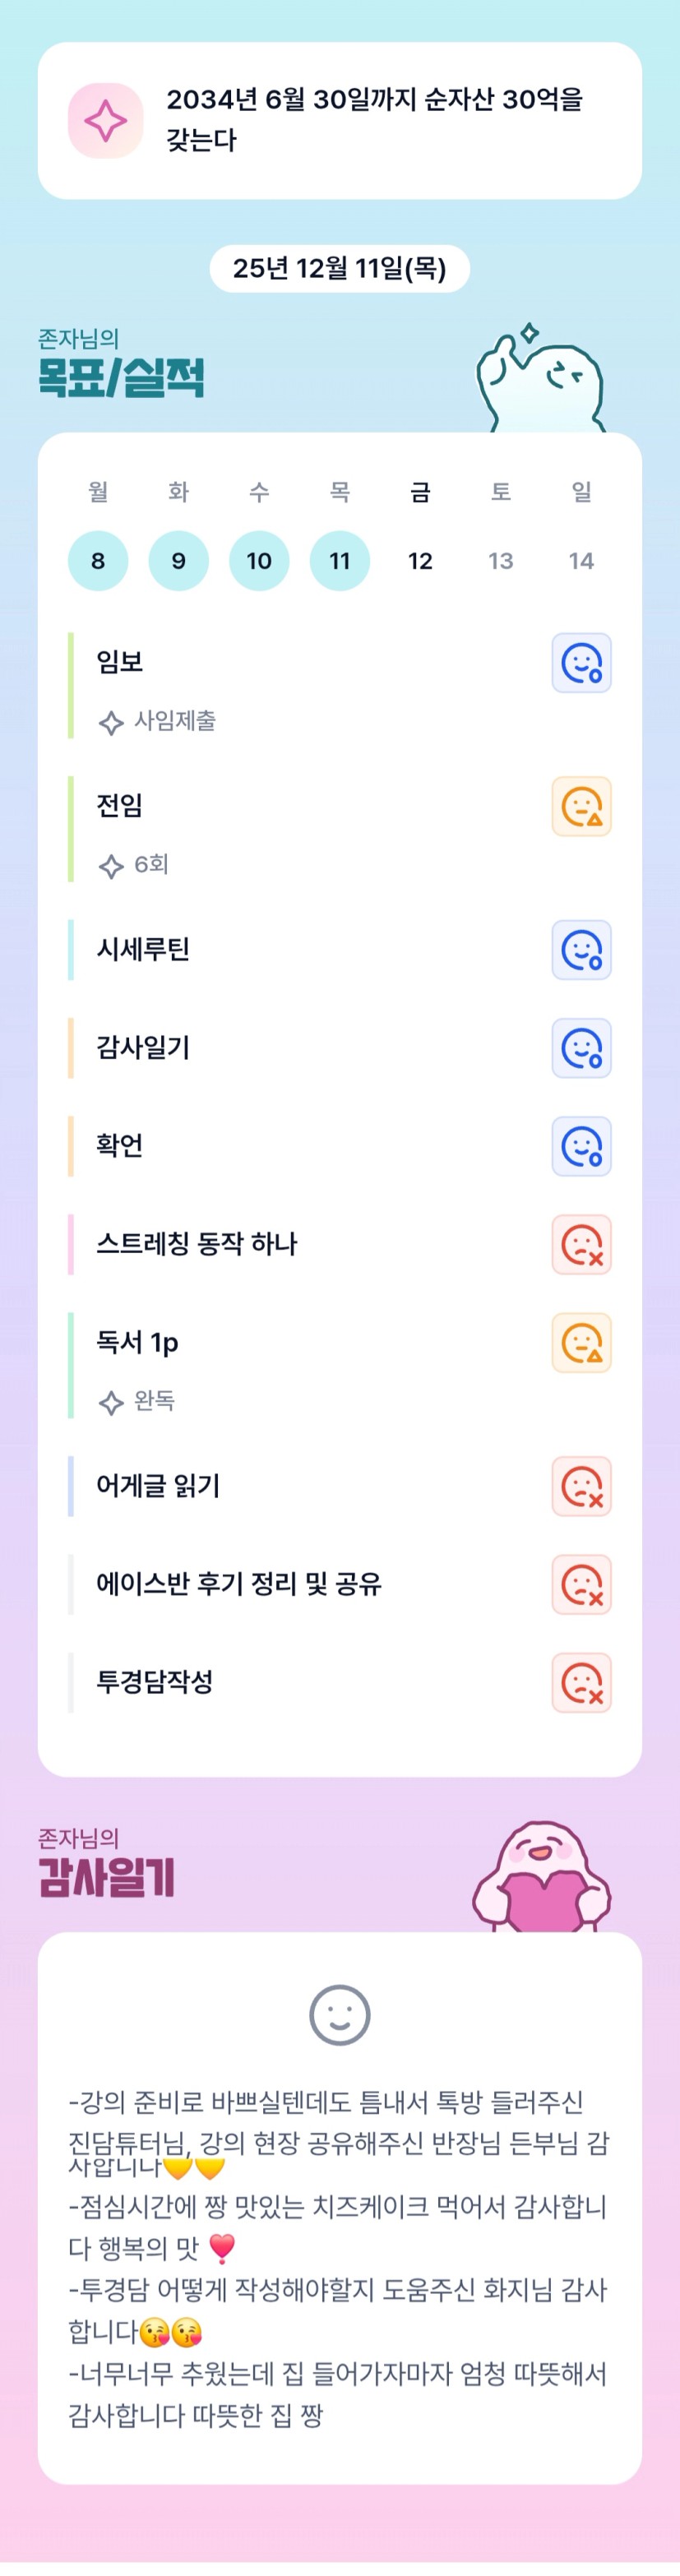This screenshot has width=680, height=2576.
Task: Open the 에이스반 후기 정리 및 공유 item
Action: [x=239, y=1584]
